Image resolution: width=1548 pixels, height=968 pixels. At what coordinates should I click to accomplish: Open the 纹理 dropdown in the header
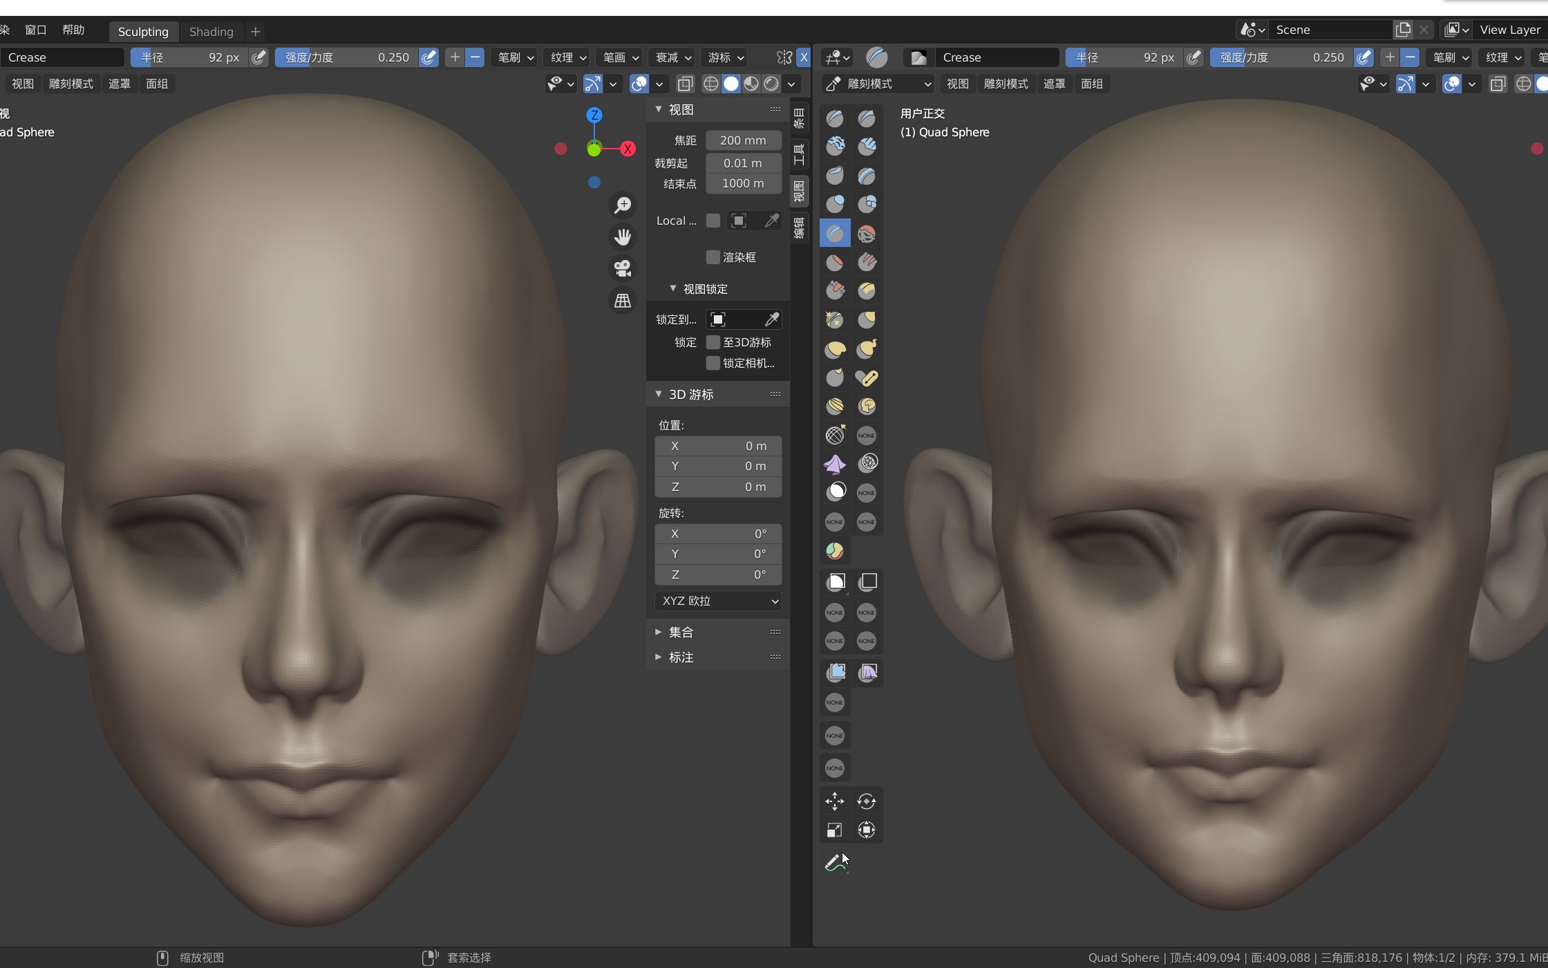(x=567, y=57)
